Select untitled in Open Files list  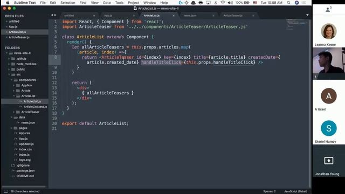(x=14, y=22)
